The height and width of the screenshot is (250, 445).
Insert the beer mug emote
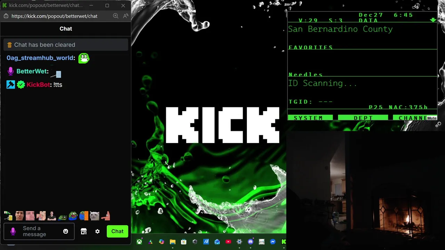coord(8,216)
